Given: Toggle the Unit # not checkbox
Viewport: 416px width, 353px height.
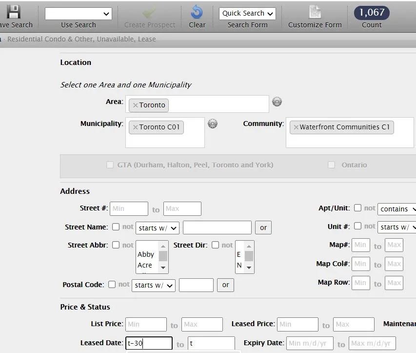Looking at the screenshot, I should (x=357, y=226).
